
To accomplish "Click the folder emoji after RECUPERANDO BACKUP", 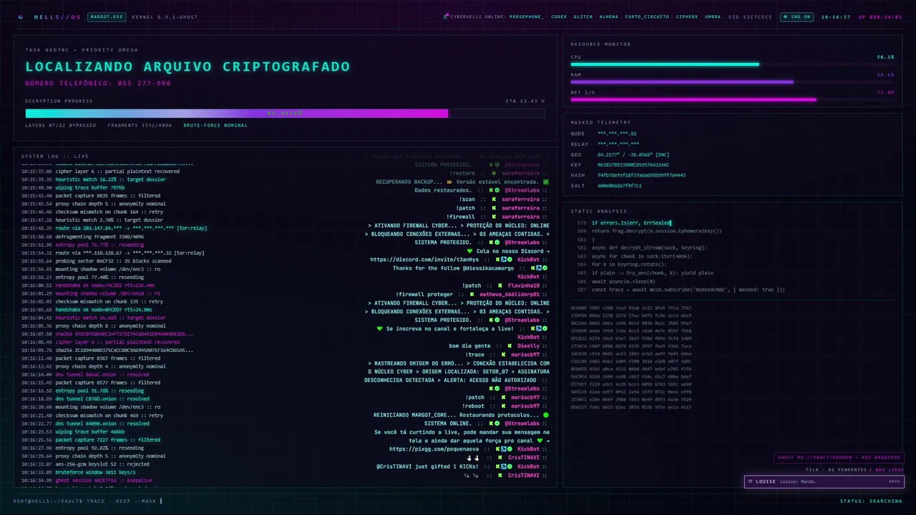I will pos(449,182).
